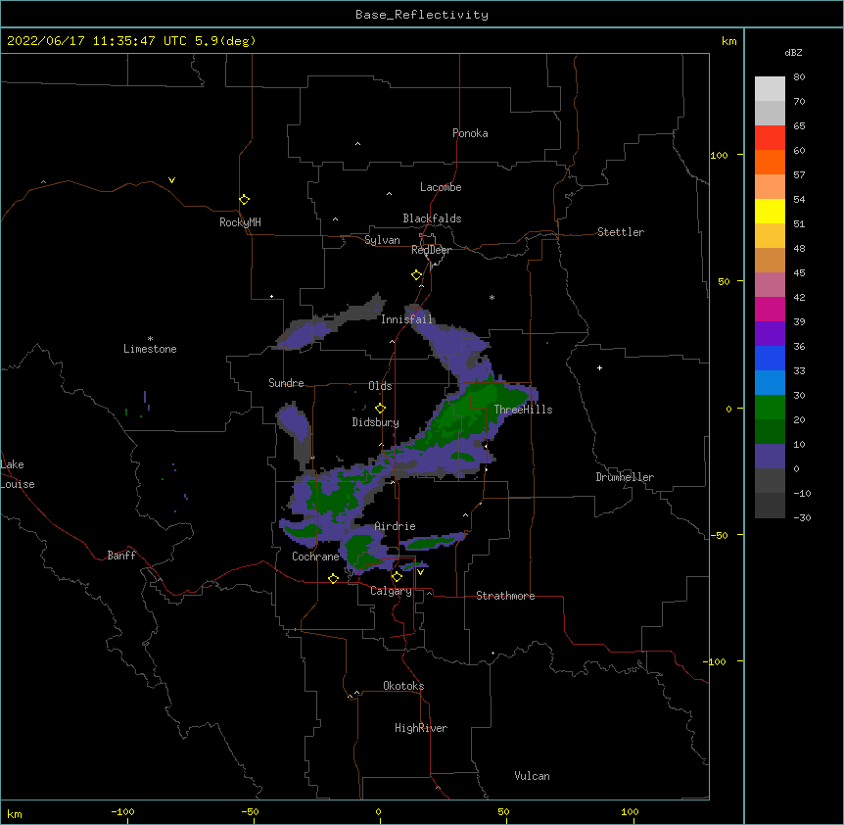The image size is (844, 825).
Task: Click the Limestone label
Action: (150, 349)
